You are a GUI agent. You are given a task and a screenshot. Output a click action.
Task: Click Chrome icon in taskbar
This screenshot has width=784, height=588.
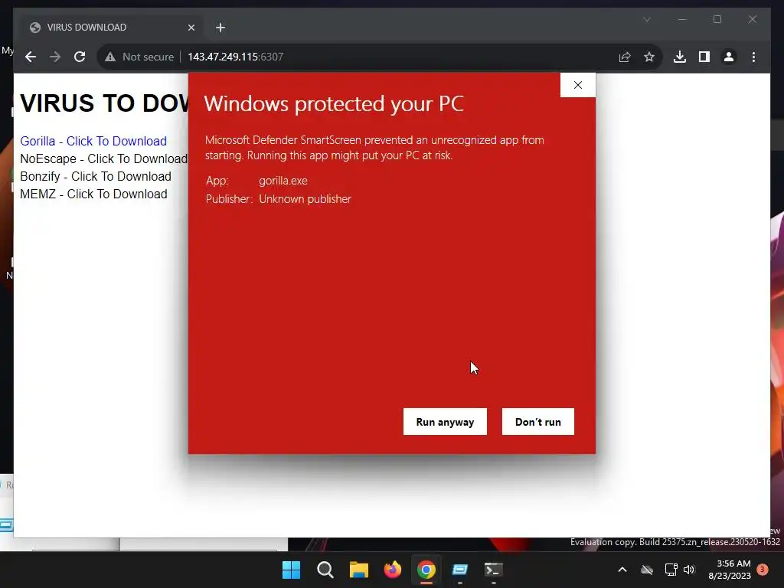[426, 570]
